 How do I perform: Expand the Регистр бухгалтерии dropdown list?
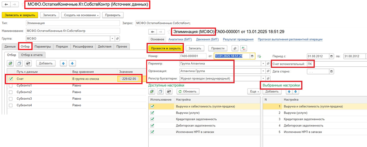tap(263, 79)
